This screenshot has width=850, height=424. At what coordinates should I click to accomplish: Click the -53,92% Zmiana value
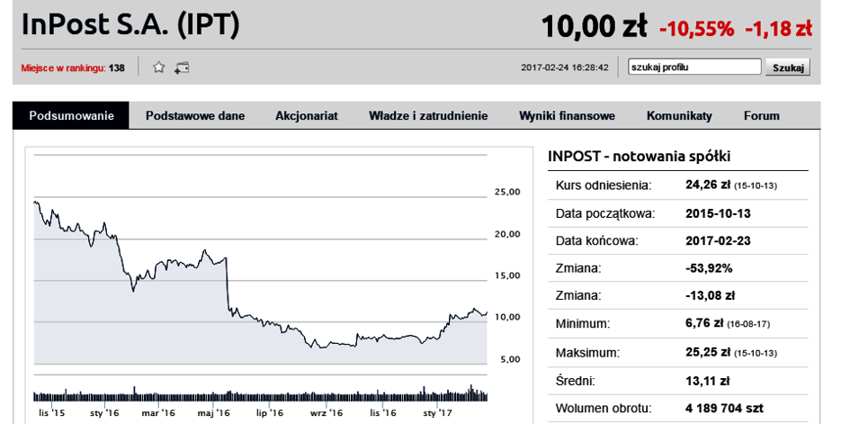[709, 268]
